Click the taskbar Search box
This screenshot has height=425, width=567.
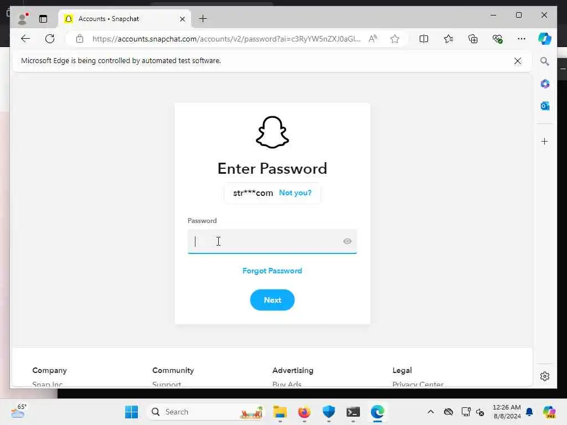(x=206, y=412)
